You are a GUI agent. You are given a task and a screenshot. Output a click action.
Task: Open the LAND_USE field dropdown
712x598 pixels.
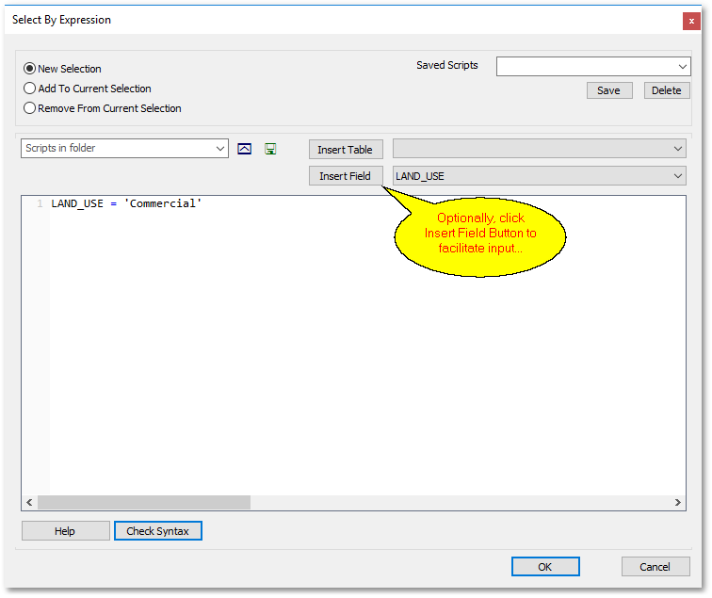tap(678, 176)
